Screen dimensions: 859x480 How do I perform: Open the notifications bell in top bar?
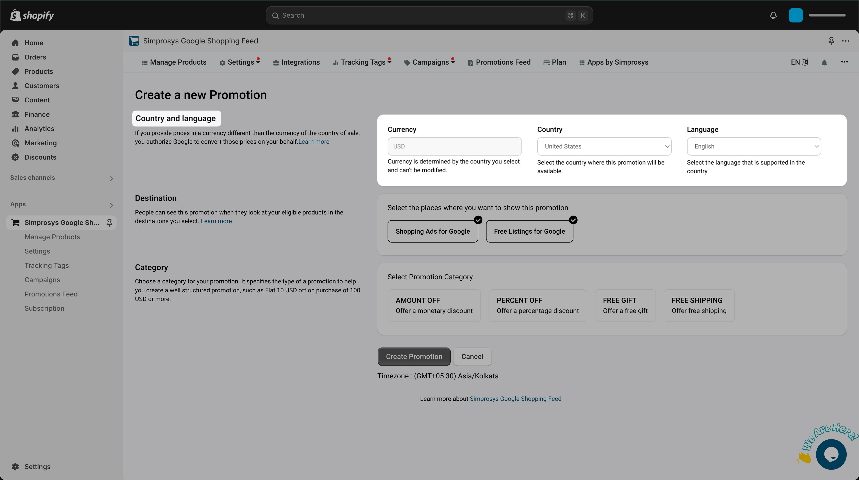click(x=773, y=15)
